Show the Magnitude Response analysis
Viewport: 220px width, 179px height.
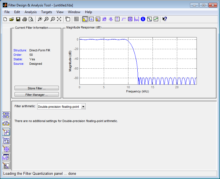[85, 19]
